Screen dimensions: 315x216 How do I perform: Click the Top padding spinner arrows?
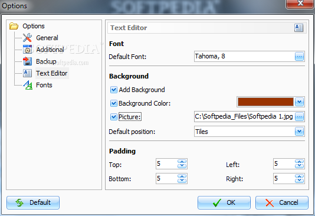tap(182, 163)
